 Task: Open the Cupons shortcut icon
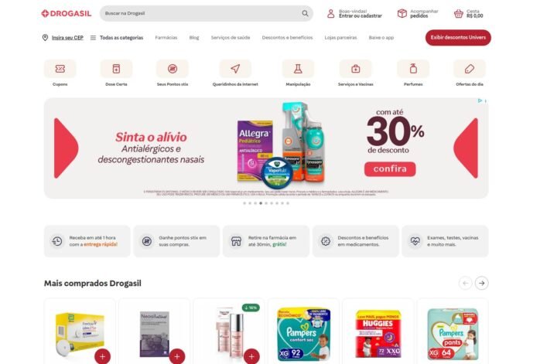point(60,69)
